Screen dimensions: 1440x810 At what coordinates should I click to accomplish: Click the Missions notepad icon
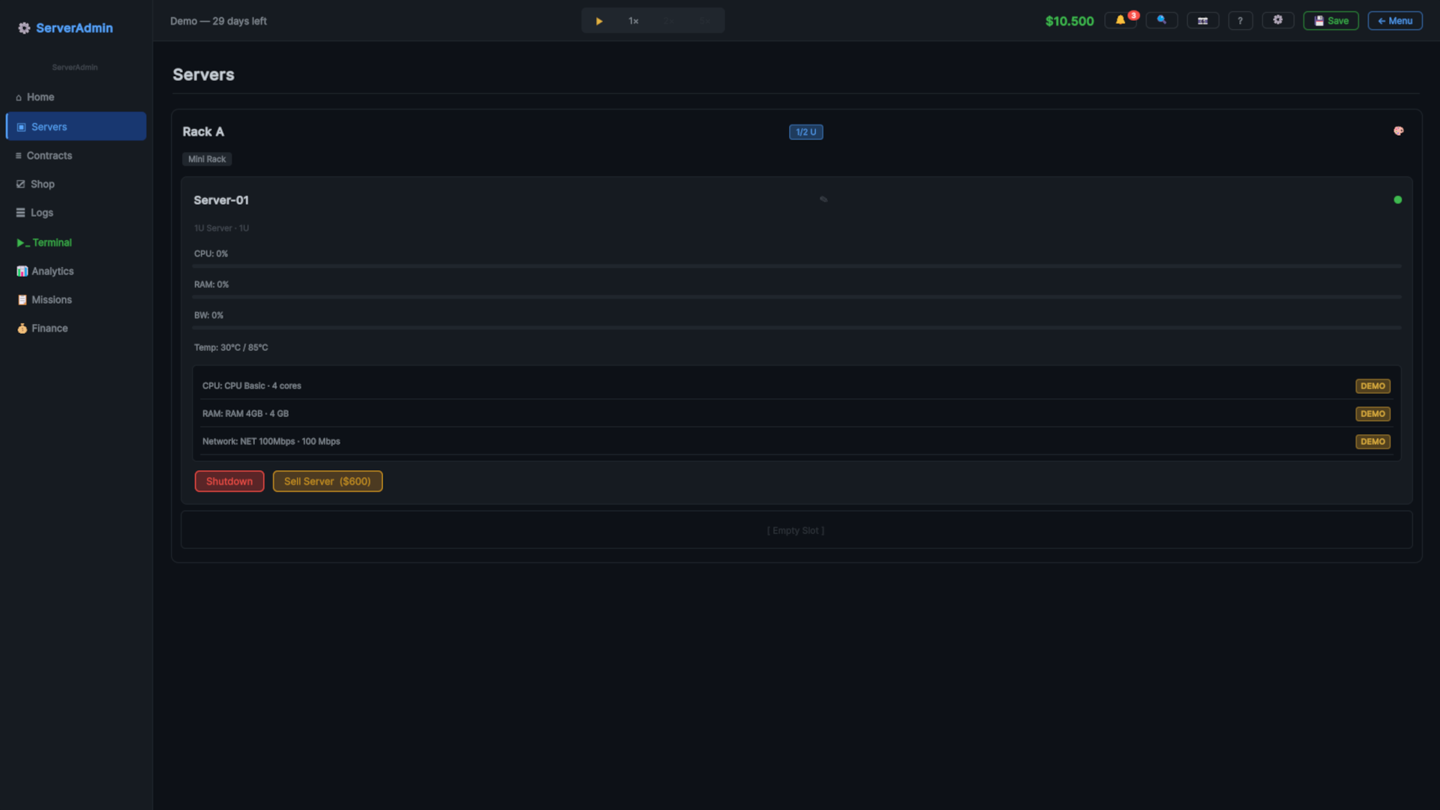tap(22, 299)
